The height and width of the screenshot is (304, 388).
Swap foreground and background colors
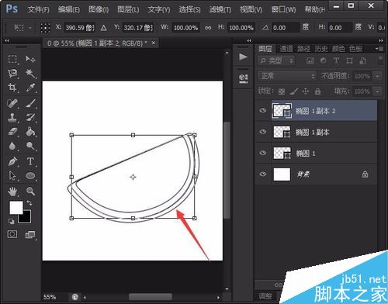coord(29,203)
